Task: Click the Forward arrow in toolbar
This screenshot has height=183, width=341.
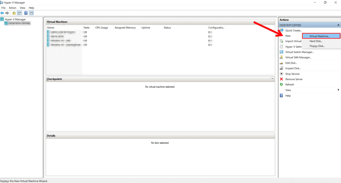Action: click(7, 13)
